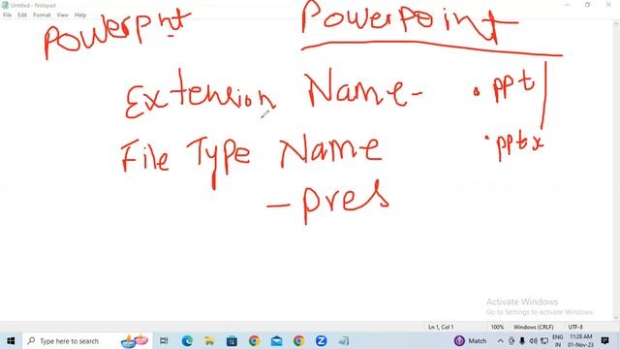
Task: Open Microsoft Store from the taskbar
Action: [232, 340]
